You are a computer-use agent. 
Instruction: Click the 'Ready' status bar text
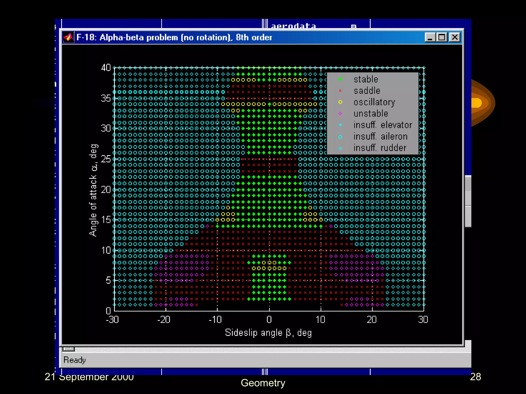(x=74, y=360)
